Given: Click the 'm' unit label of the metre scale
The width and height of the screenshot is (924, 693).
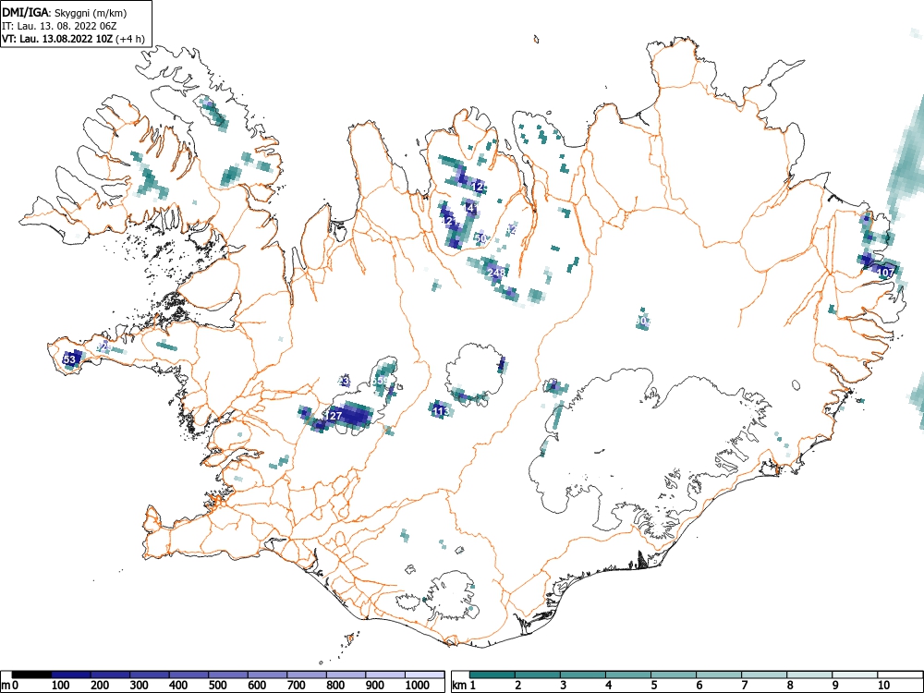Looking at the screenshot, I should [6, 686].
